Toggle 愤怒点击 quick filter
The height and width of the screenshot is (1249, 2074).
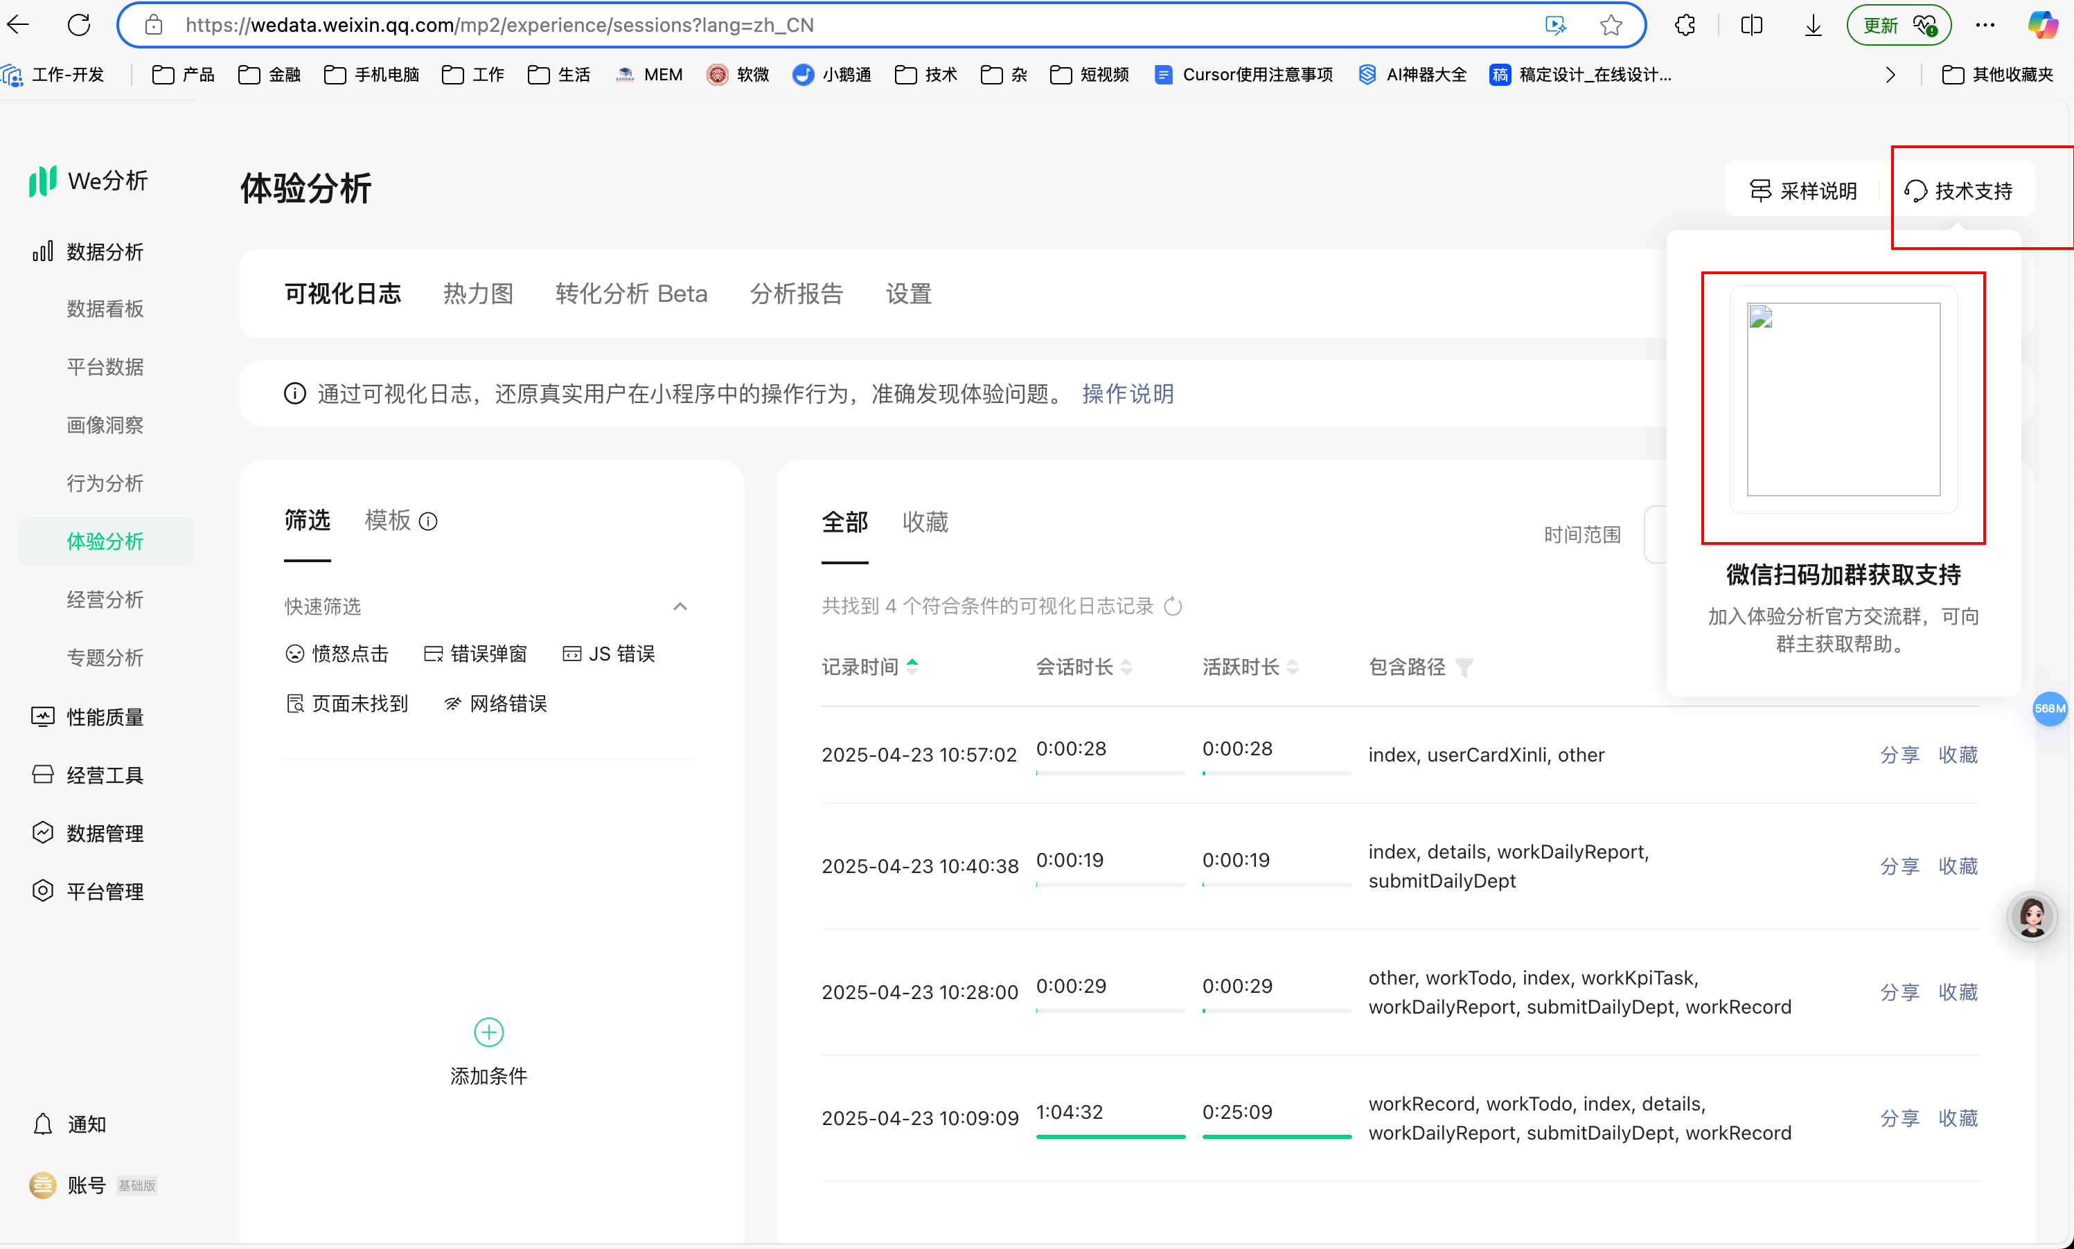tap(337, 654)
